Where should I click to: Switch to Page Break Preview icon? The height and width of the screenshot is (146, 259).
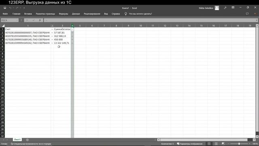point(223,144)
